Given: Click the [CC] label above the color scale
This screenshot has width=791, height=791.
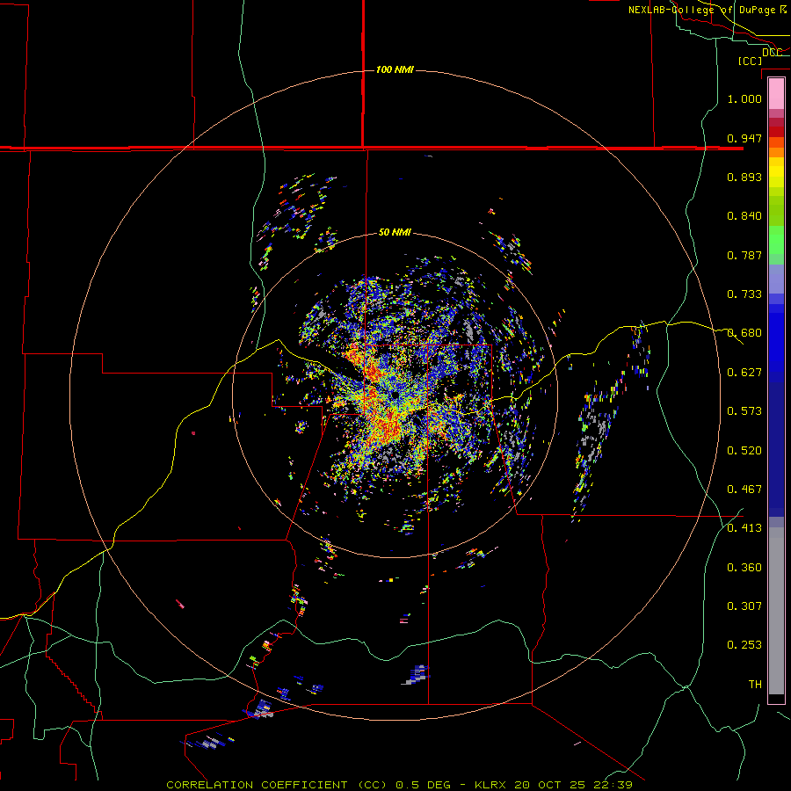Looking at the screenshot, I should (x=750, y=61).
